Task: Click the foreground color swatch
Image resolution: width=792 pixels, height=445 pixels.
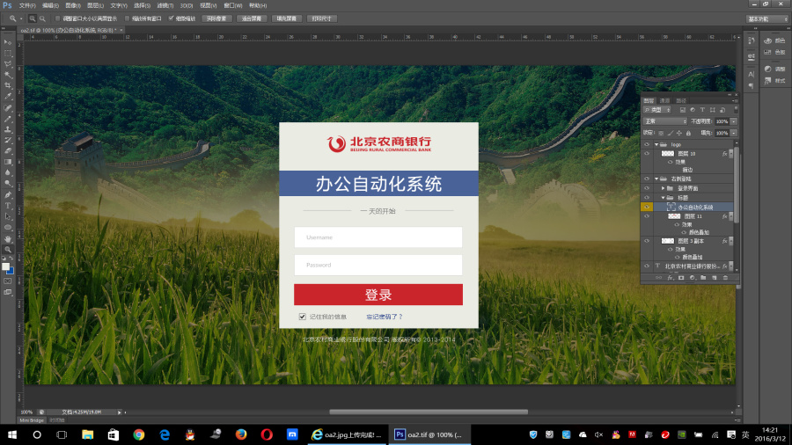Action: click(5, 266)
